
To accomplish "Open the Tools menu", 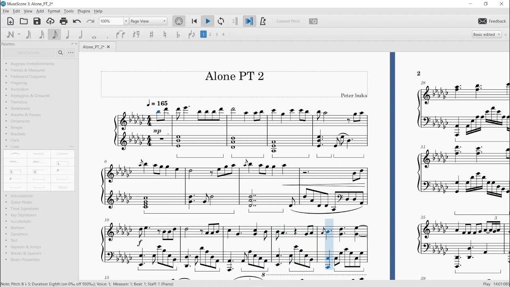I will tap(69, 11).
